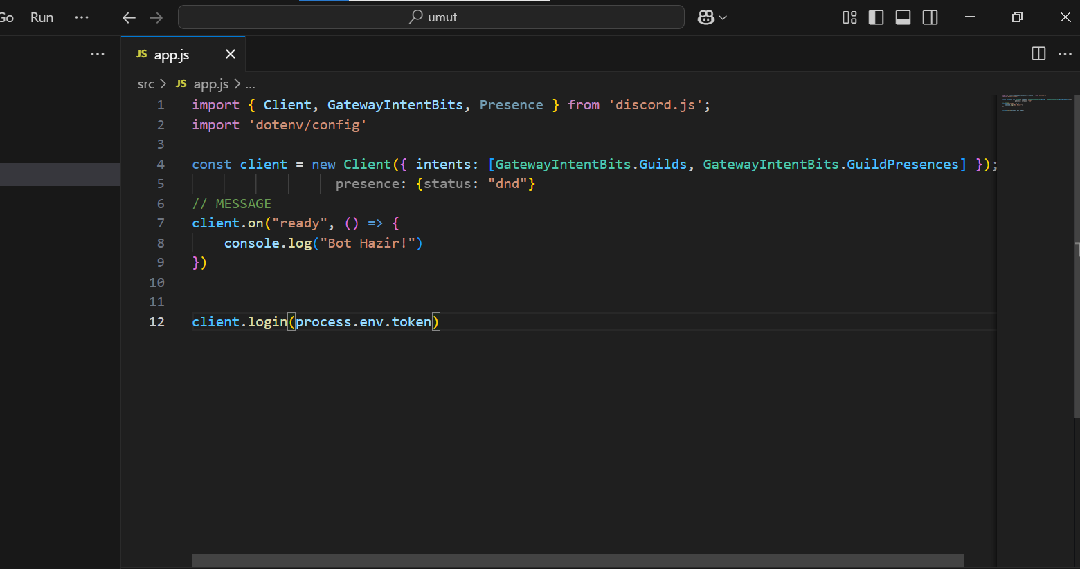The width and height of the screenshot is (1080, 569).
Task: Click GuildPresences on line 4
Action: coord(903,165)
